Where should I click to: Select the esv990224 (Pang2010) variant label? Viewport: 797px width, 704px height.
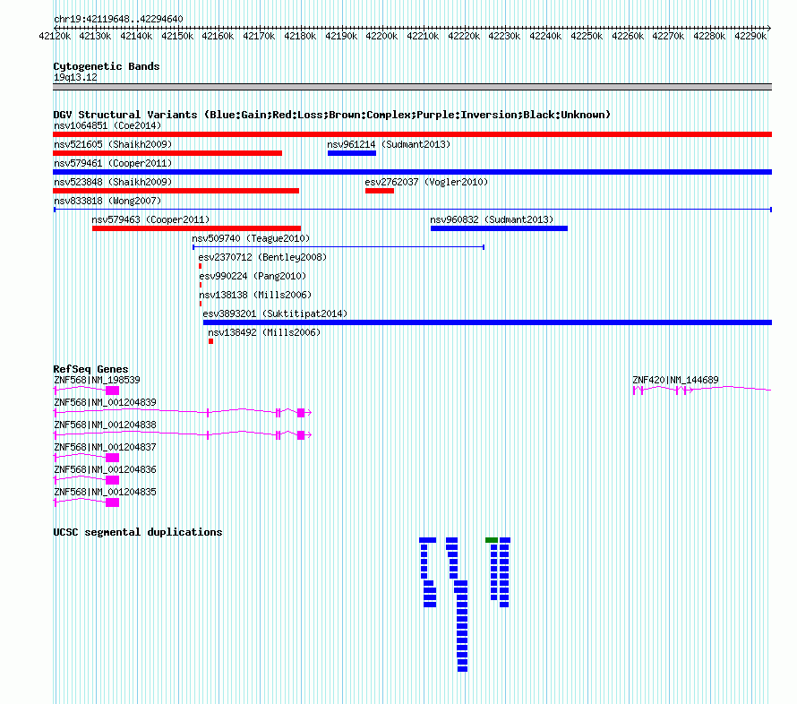point(253,276)
